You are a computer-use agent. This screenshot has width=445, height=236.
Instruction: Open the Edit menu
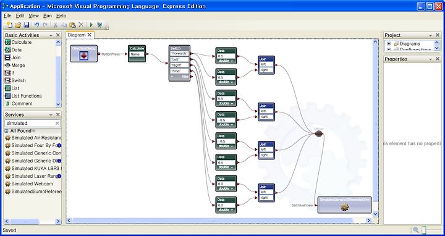tap(20, 16)
